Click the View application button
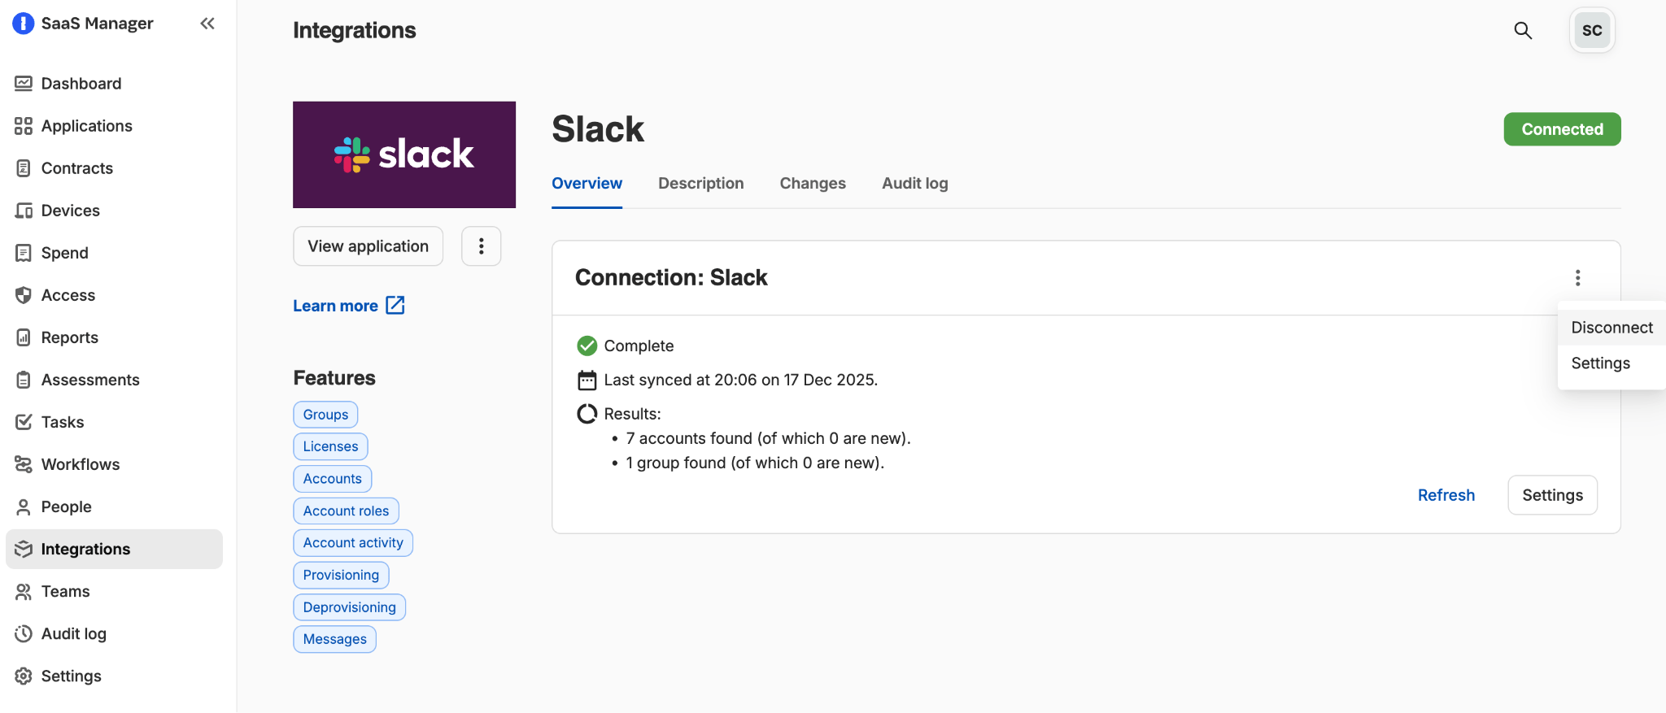Viewport: 1666px width, 713px height. (x=368, y=246)
